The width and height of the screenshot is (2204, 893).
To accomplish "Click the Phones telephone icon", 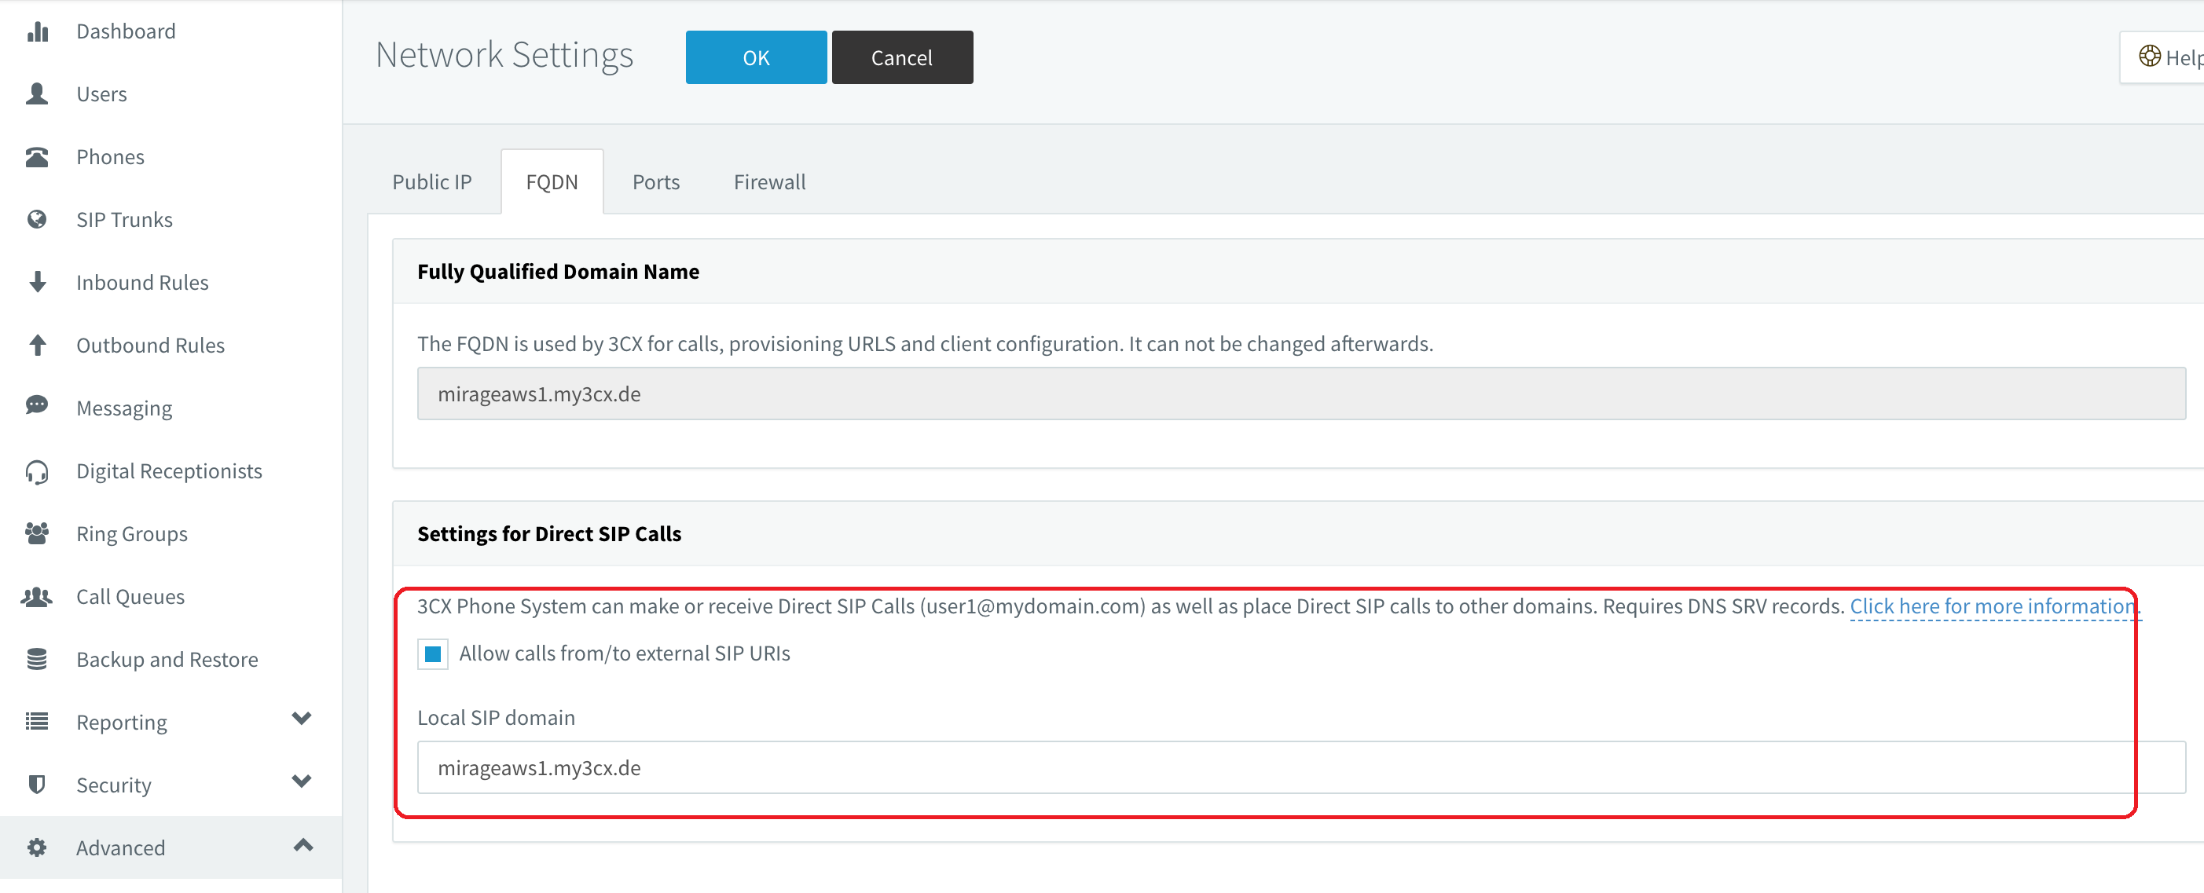I will coord(37,157).
